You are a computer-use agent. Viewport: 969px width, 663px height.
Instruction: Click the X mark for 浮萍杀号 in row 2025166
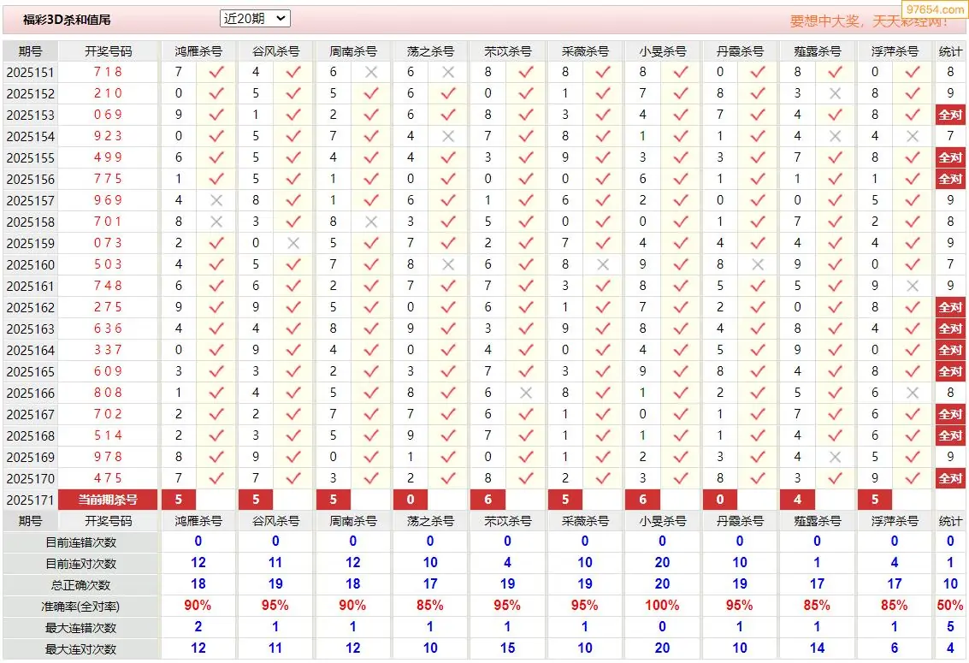pos(913,393)
